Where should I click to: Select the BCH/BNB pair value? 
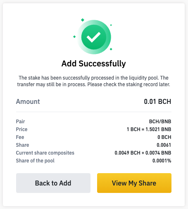pos(160,122)
